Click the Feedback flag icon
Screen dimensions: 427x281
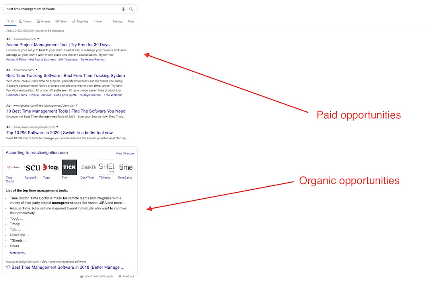120,276
